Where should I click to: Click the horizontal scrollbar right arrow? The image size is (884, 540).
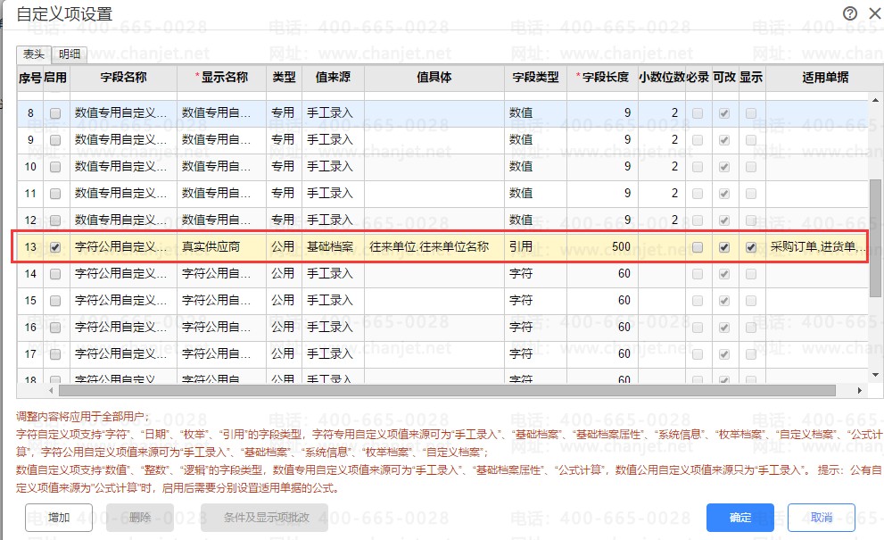click(x=860, y=390)
